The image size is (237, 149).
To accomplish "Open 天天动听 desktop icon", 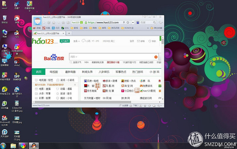I will click(x=4, y=133).
